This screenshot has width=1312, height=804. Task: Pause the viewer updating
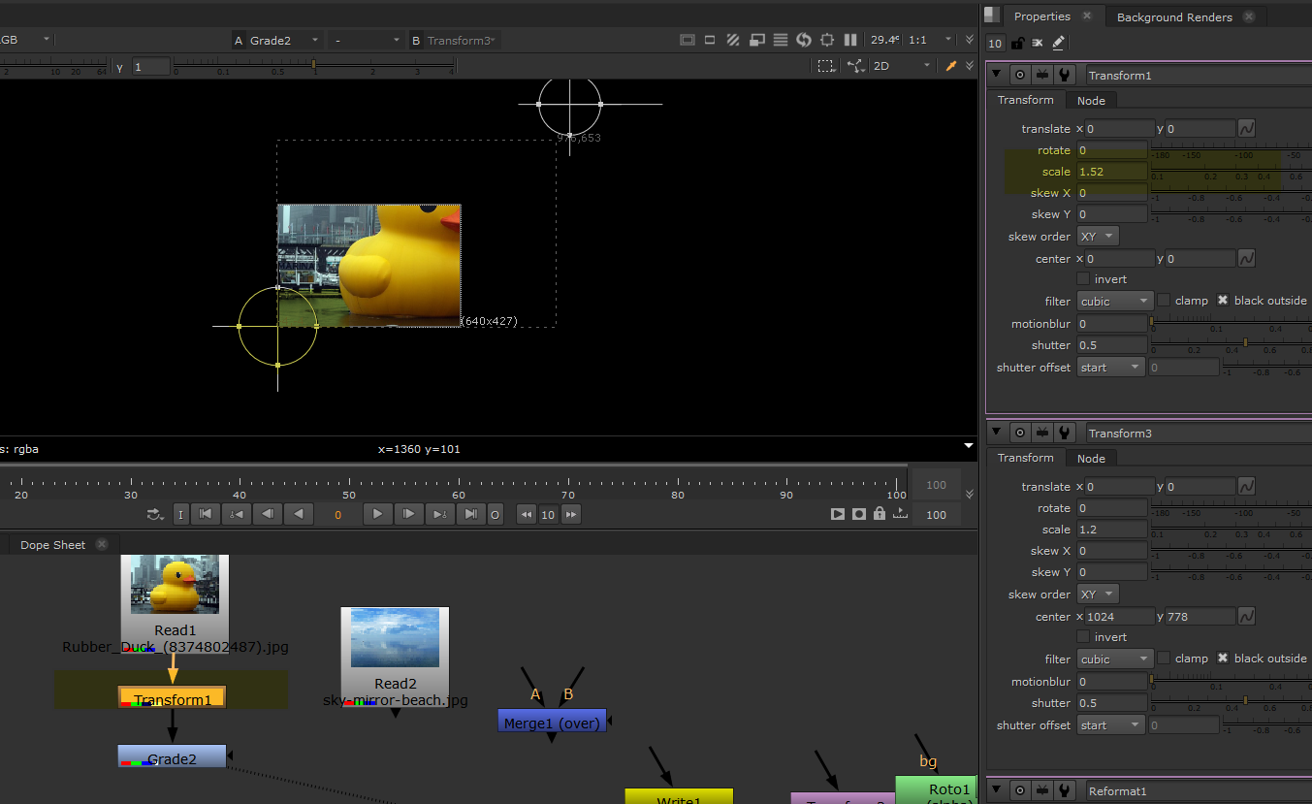tap(850, 40)
